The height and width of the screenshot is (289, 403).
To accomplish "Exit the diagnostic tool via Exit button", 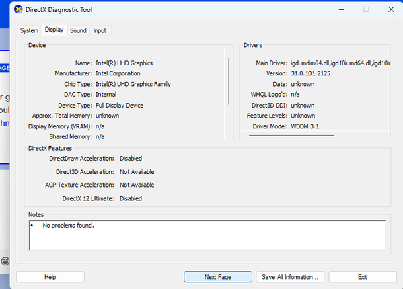I will point(363,277).
